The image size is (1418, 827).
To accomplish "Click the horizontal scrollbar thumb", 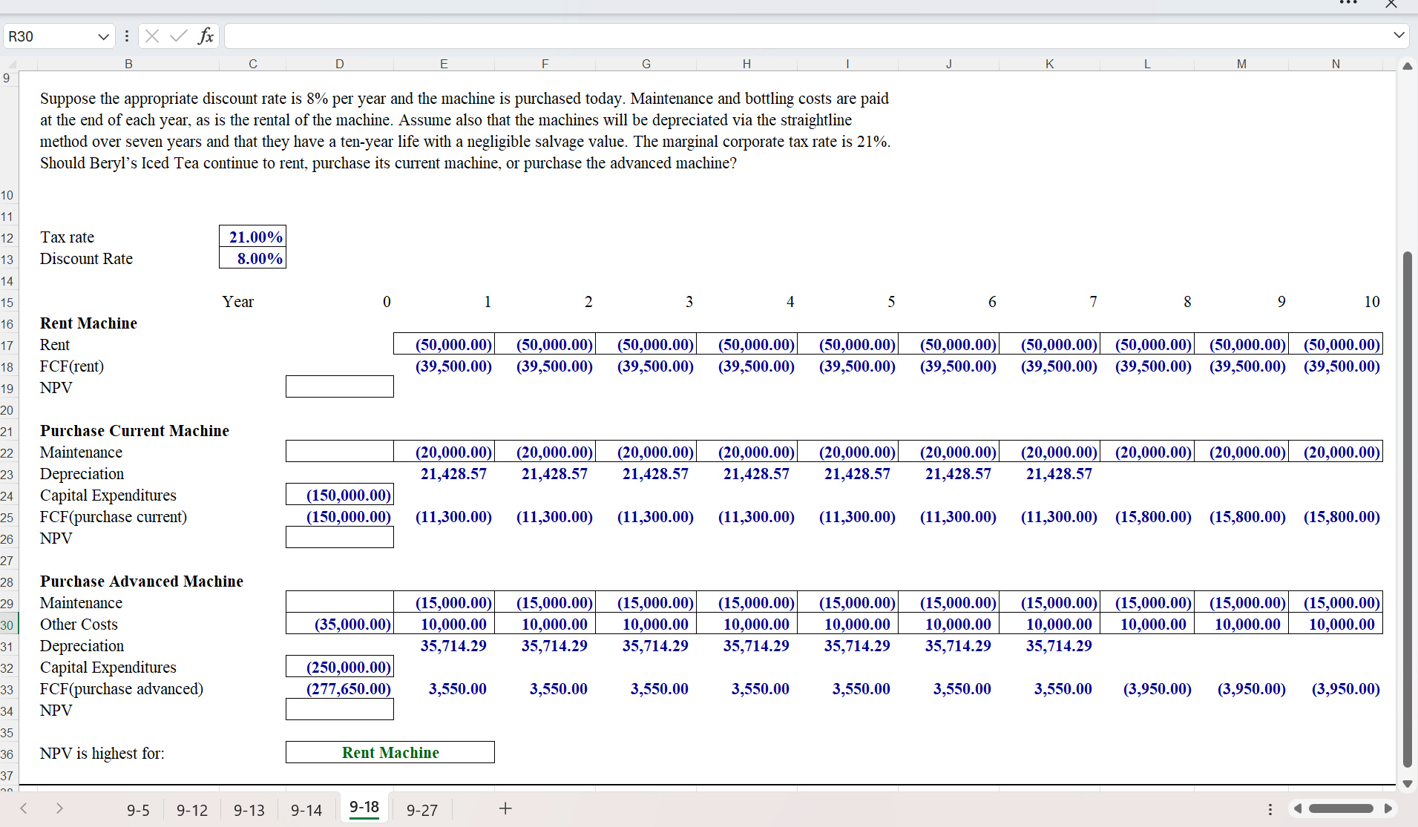I will [1341, 808].
